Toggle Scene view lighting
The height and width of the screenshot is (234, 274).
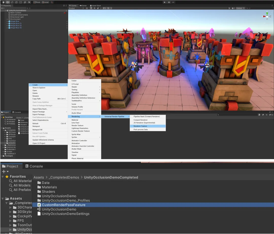91,8
